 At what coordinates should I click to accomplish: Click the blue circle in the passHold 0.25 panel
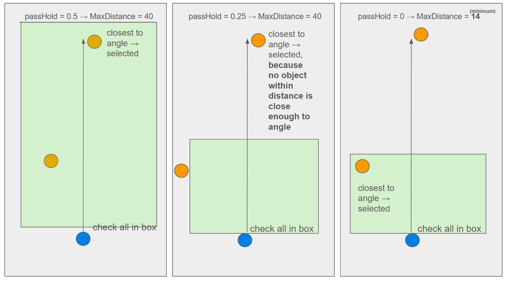tap(245, 240)
